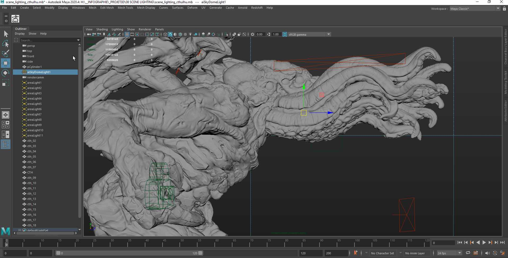Image resolution: width=508 pixels, height=258 pixels.
Task: Play animation forward
Action: tap(484, 242)
